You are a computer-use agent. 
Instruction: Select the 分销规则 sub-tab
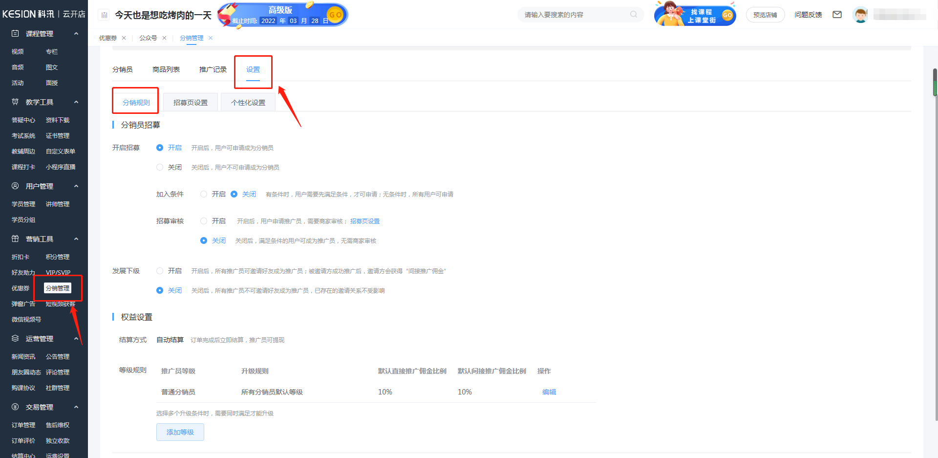click(136, 102)
